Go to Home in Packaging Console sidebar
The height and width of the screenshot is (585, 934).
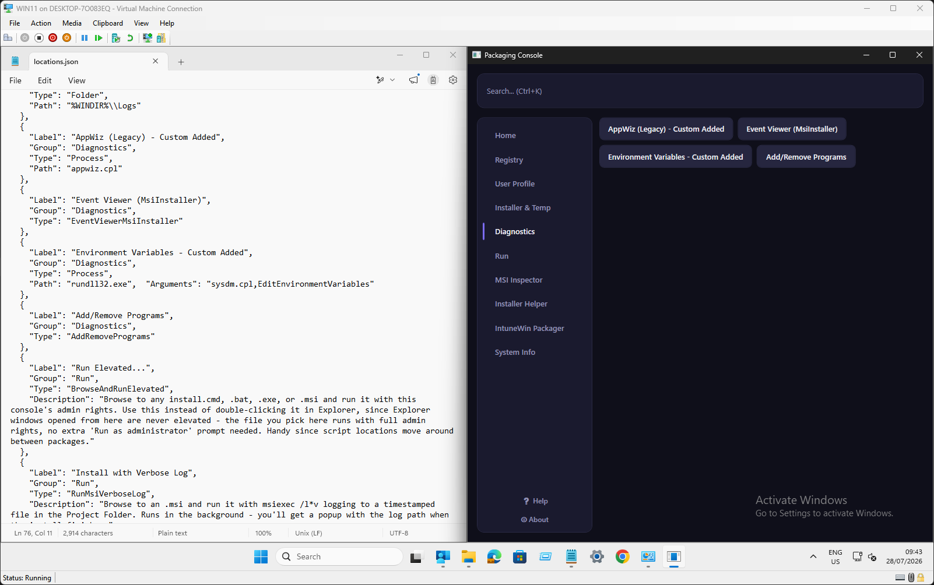point(505,136)
